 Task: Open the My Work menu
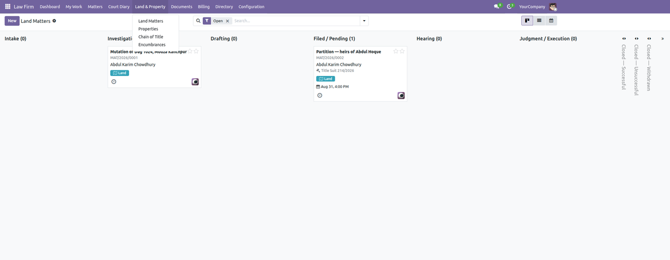tap(74, 7)
